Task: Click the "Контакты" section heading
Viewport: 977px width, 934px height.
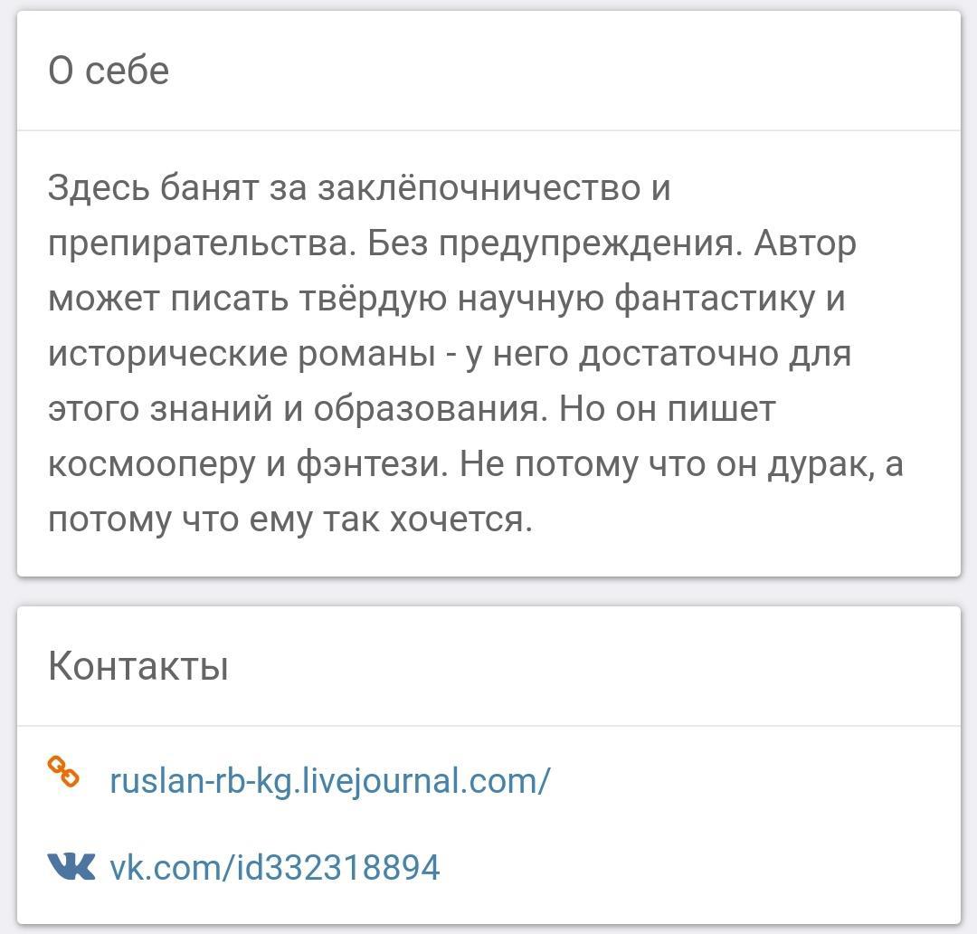Action: tap(138, 666)
